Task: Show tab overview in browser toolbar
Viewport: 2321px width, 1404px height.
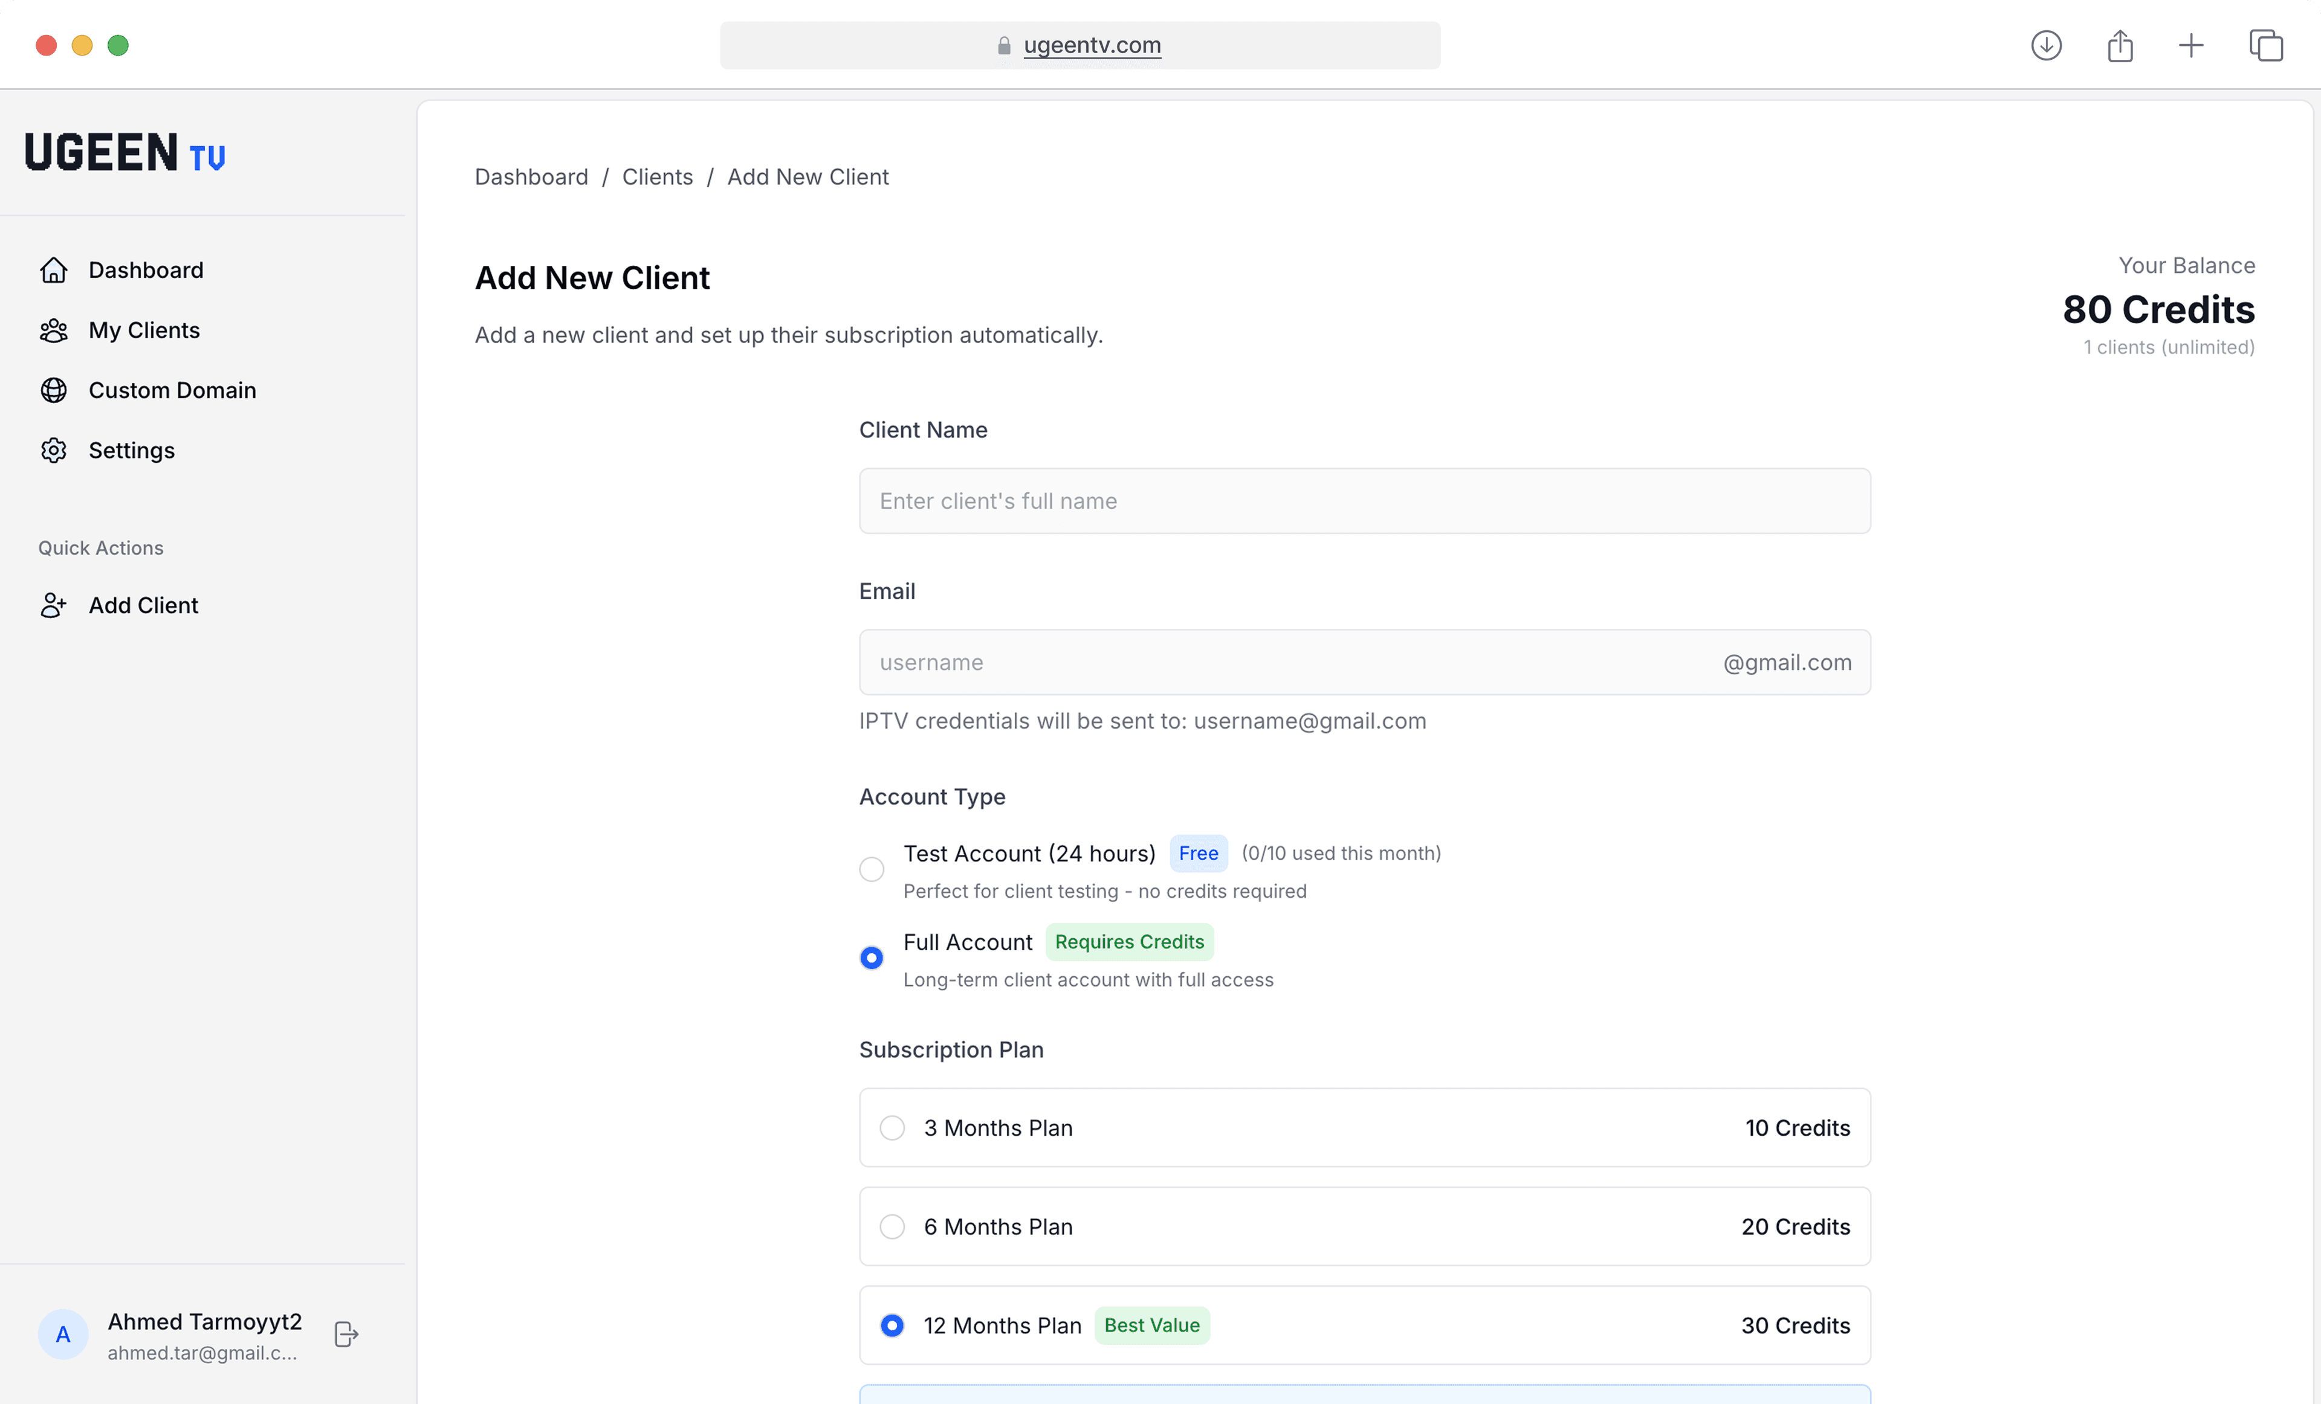Action: click(2265, 45)
